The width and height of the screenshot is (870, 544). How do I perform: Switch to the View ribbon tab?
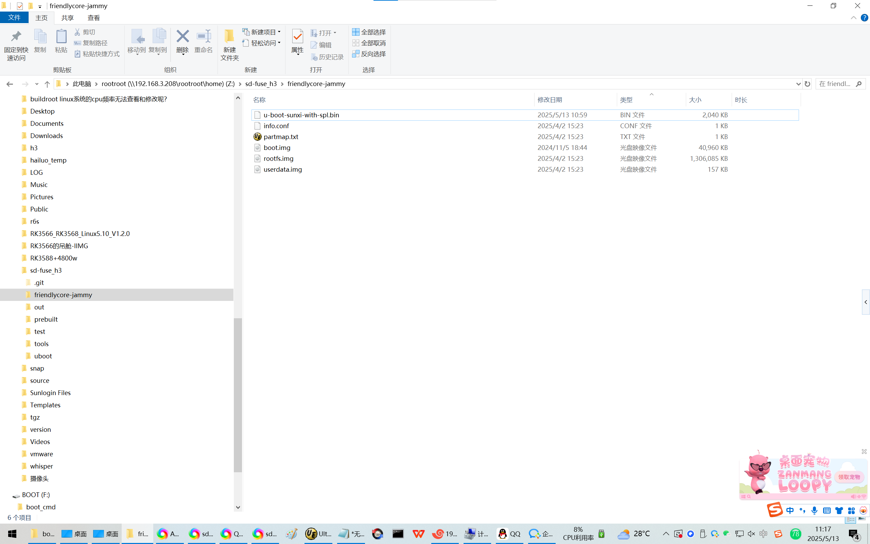tap(93, 18)
